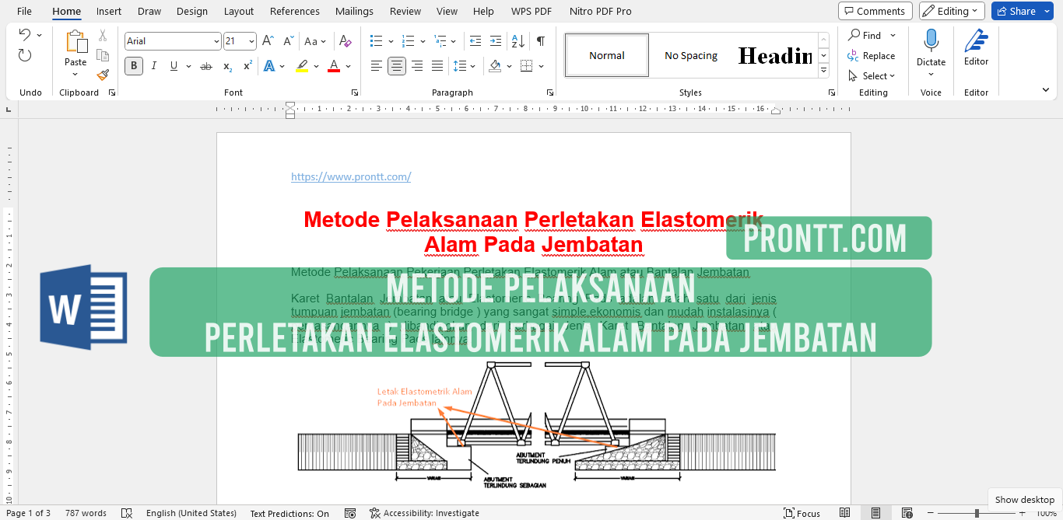Apply red font color swatch
Image resolution: width=1063 pixels, height=520 pixels.
(x=334, y=66)
